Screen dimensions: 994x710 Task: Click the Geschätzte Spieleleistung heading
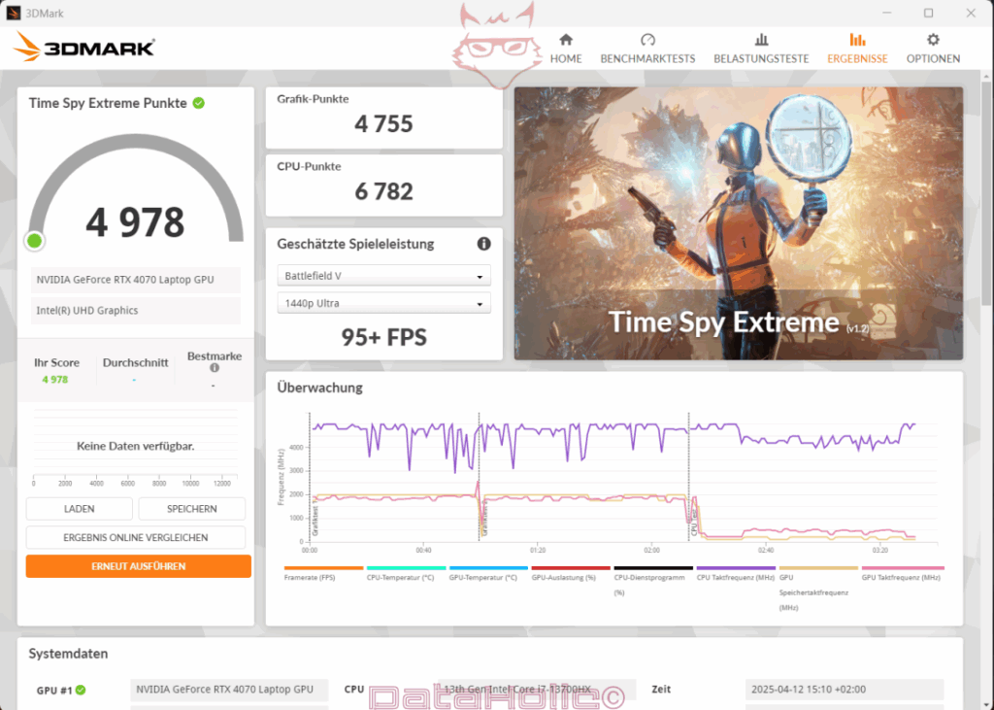coord(355,244)
